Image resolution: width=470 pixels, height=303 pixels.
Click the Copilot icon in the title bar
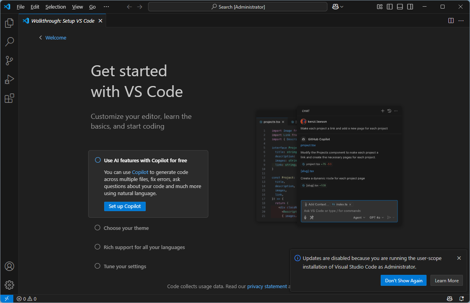tap(335, 7)
